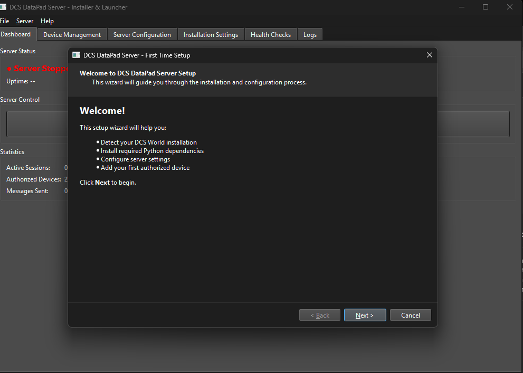Click the 'Server Control' group label
Viewport: 523px width, 373px height.
20,100
